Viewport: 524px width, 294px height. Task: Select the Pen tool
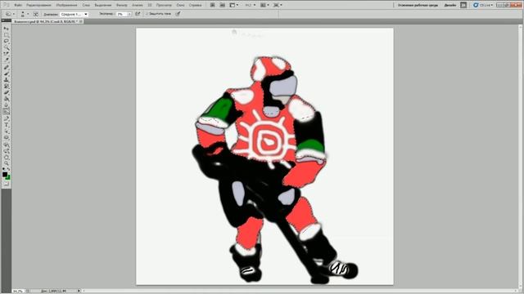coord(6,118)
